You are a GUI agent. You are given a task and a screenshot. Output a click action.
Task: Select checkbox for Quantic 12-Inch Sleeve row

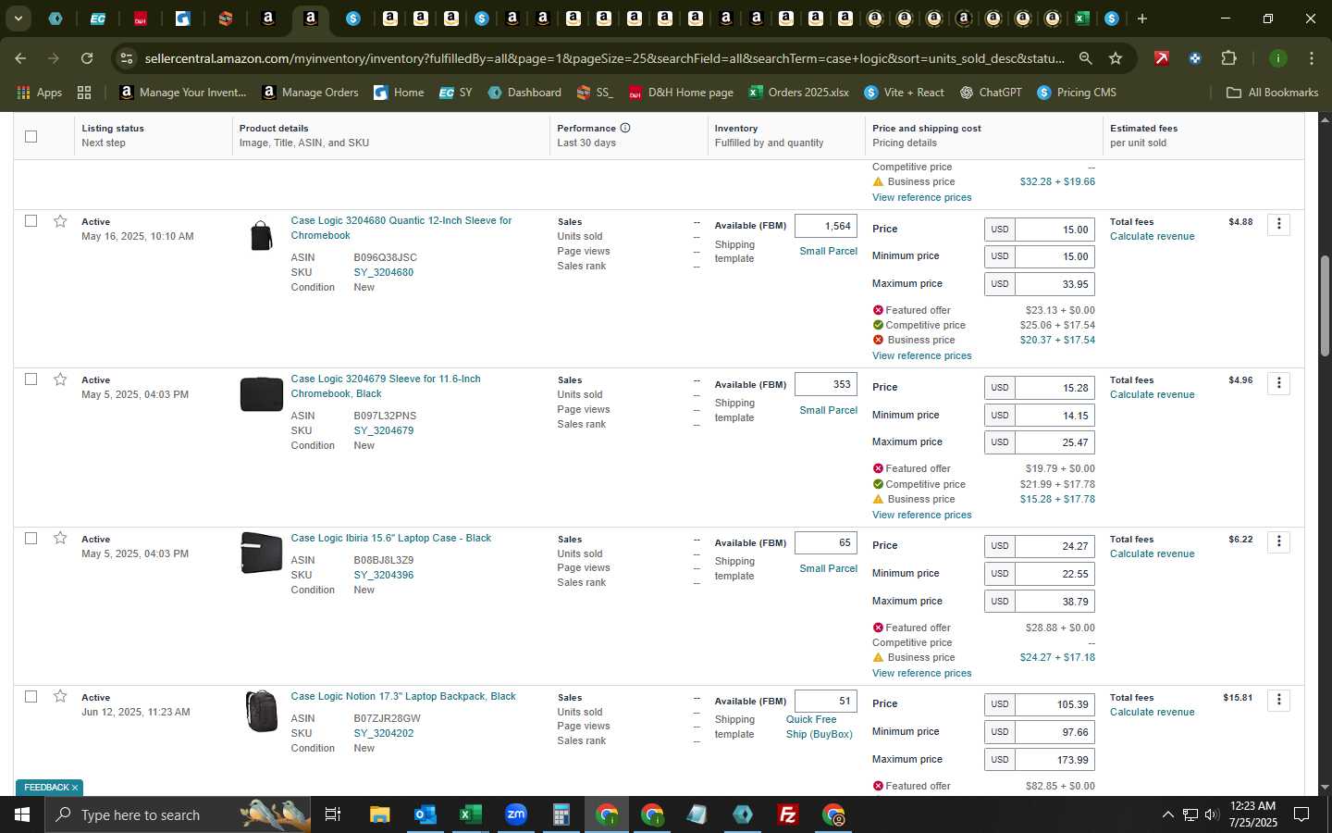(x=31, y=221)
